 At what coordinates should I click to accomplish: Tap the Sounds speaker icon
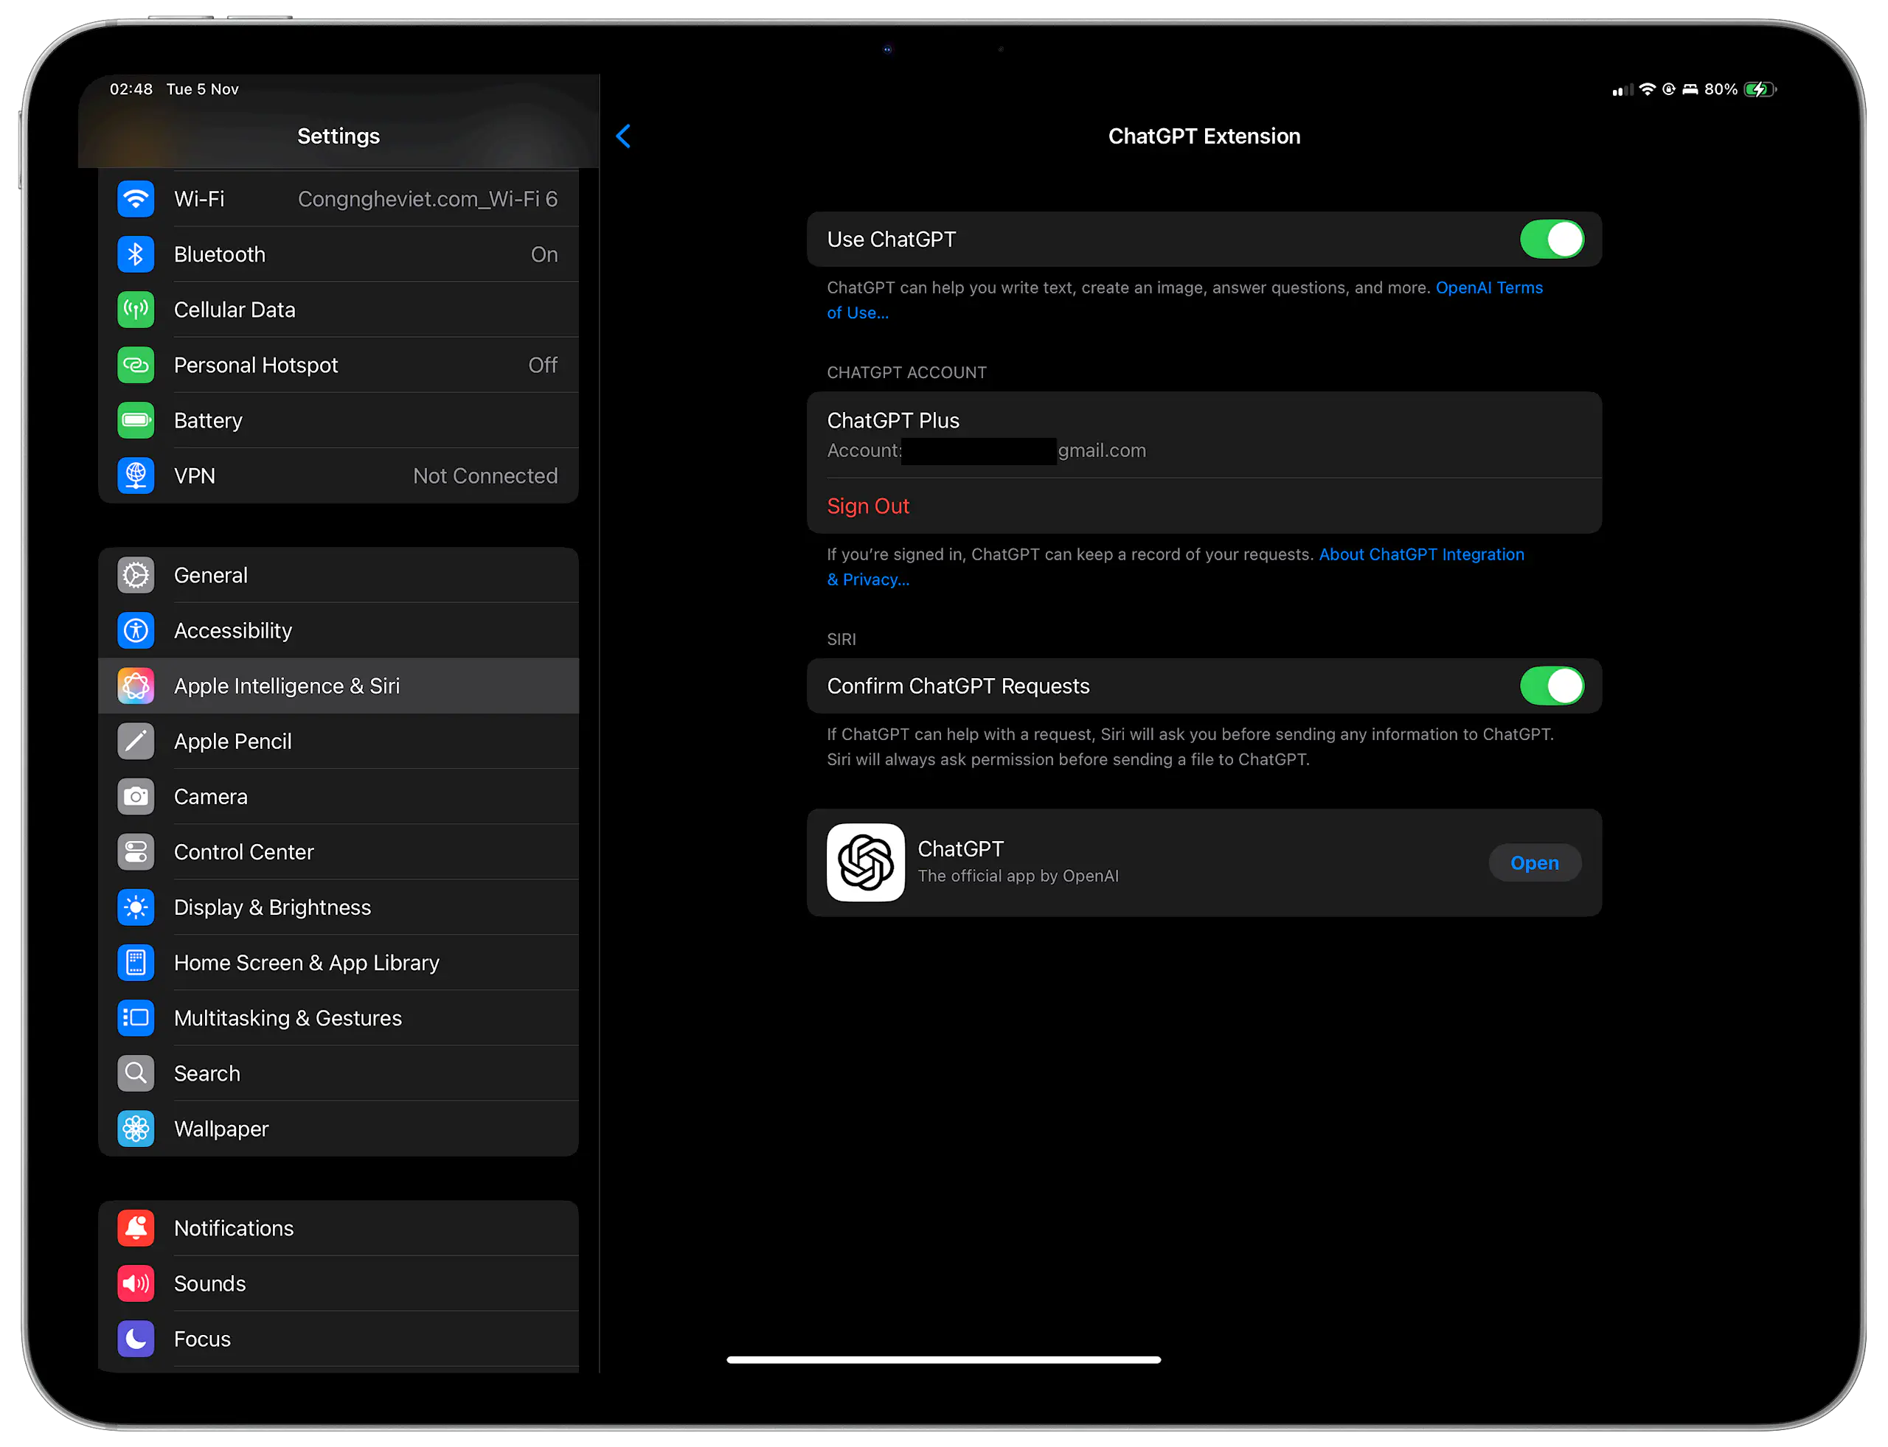tap(135, 1283)
